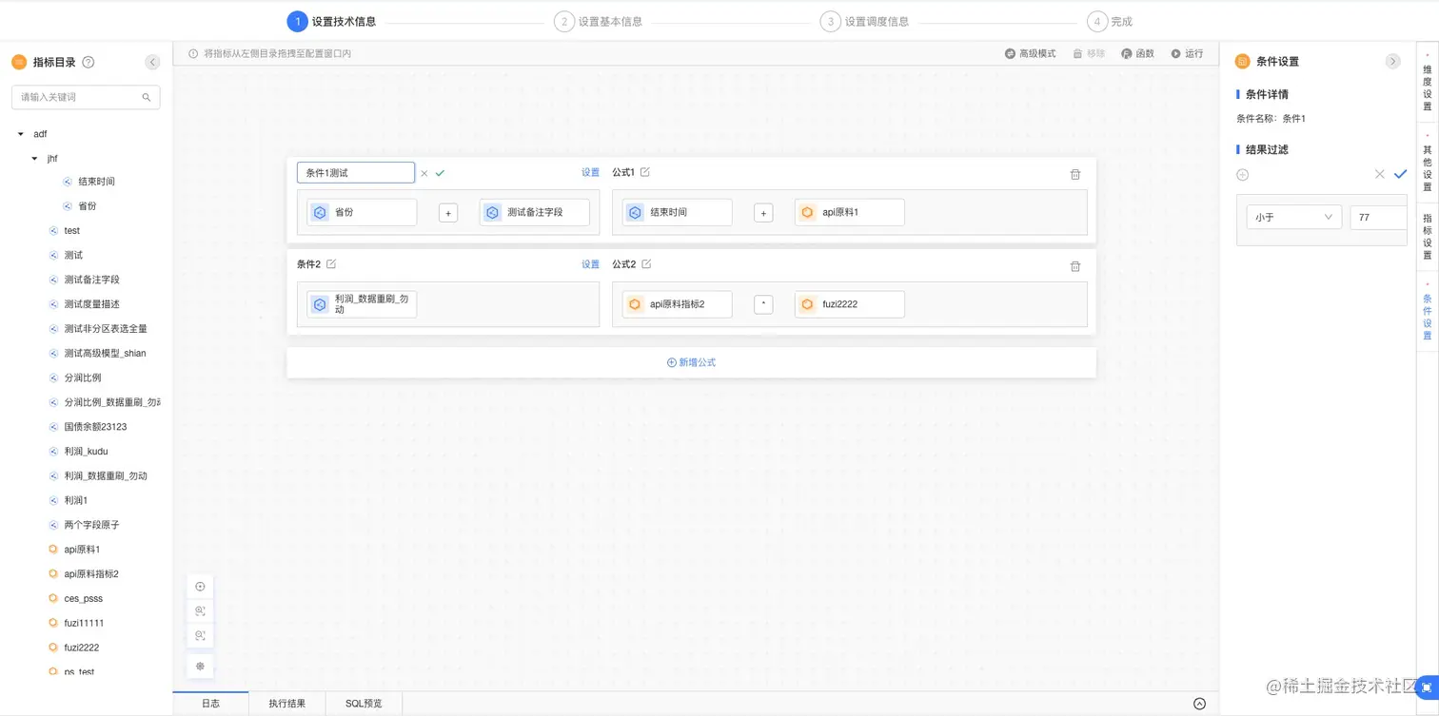Select 国债余额23123 in the tree
Screen dimensions: 1439x716
click(95, 427)
